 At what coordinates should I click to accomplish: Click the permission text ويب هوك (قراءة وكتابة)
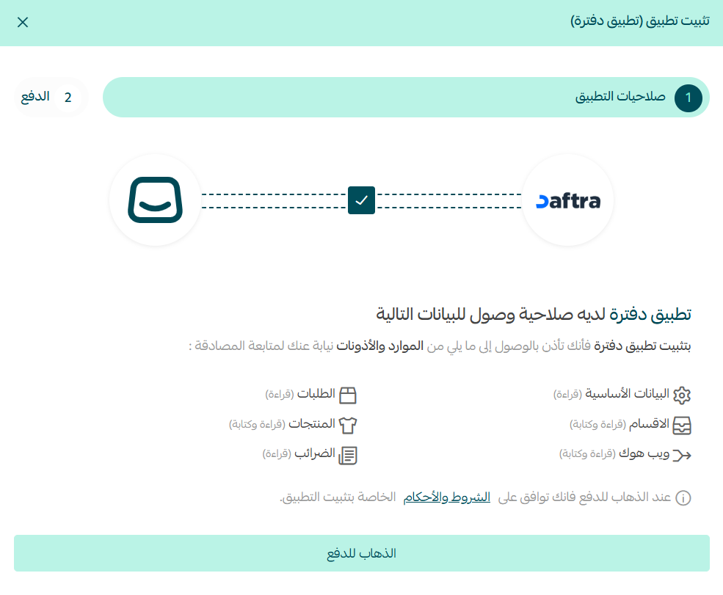point(614,453)
